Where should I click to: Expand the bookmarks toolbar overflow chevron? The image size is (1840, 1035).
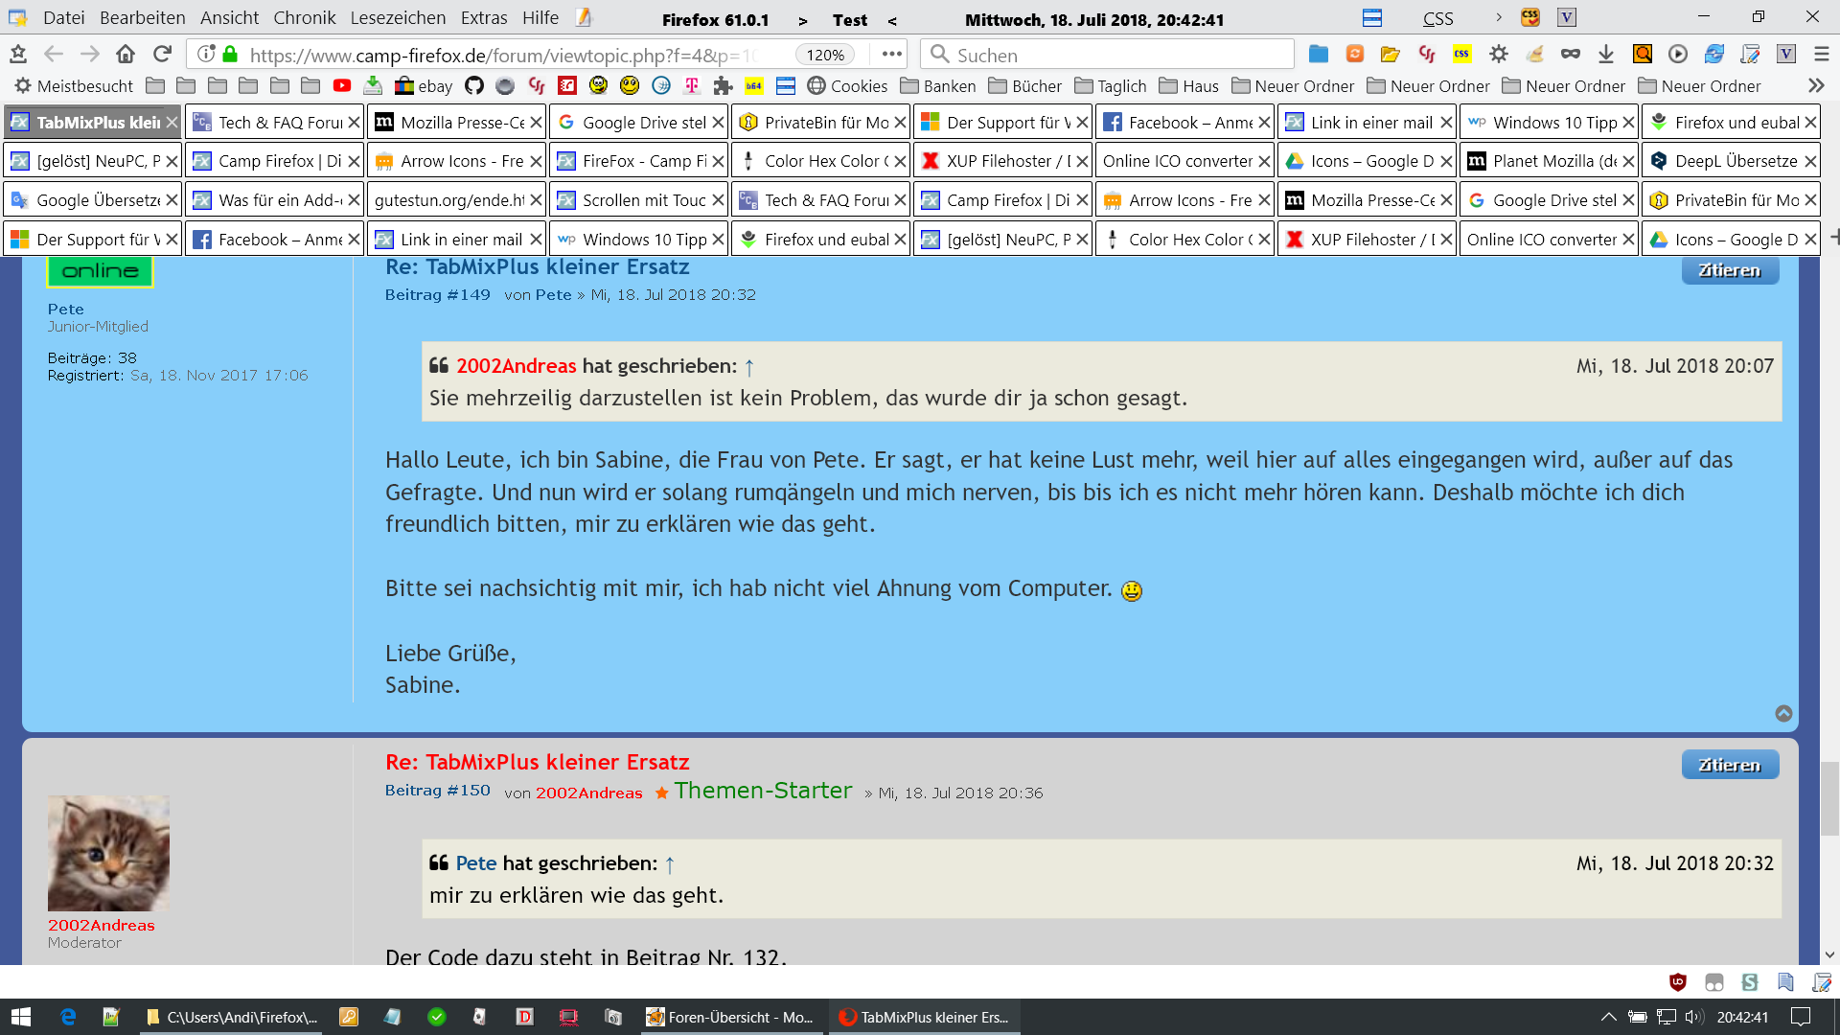click(x=1816, y=86)
